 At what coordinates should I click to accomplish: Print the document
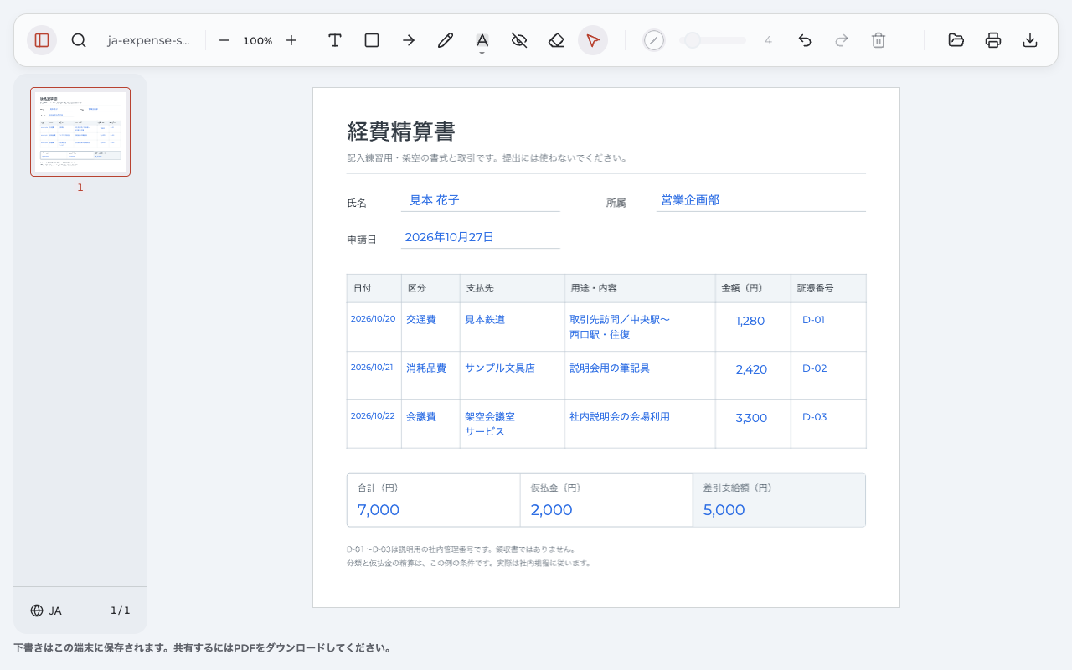click(x=993, y=40)
